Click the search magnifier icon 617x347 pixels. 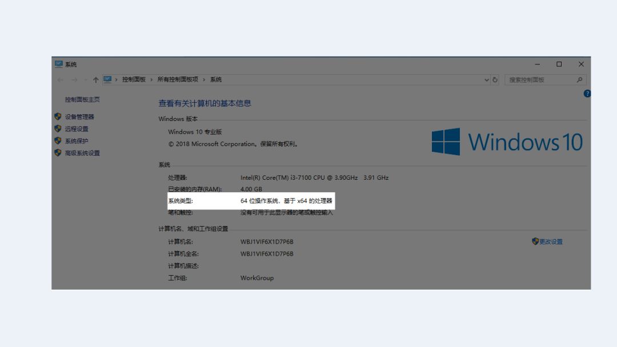point(580,80)
